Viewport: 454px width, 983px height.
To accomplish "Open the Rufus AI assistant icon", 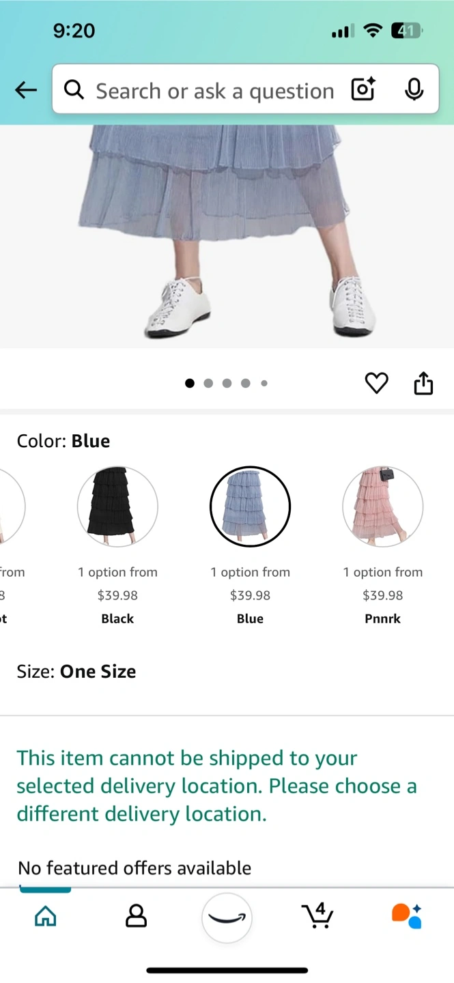I will click(407, 915).
